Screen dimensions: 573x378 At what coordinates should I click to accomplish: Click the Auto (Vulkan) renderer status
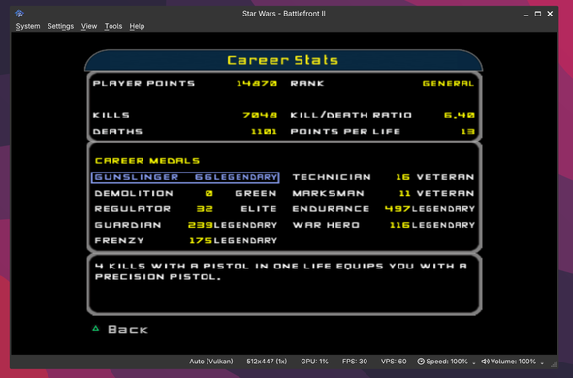point(210,362)
